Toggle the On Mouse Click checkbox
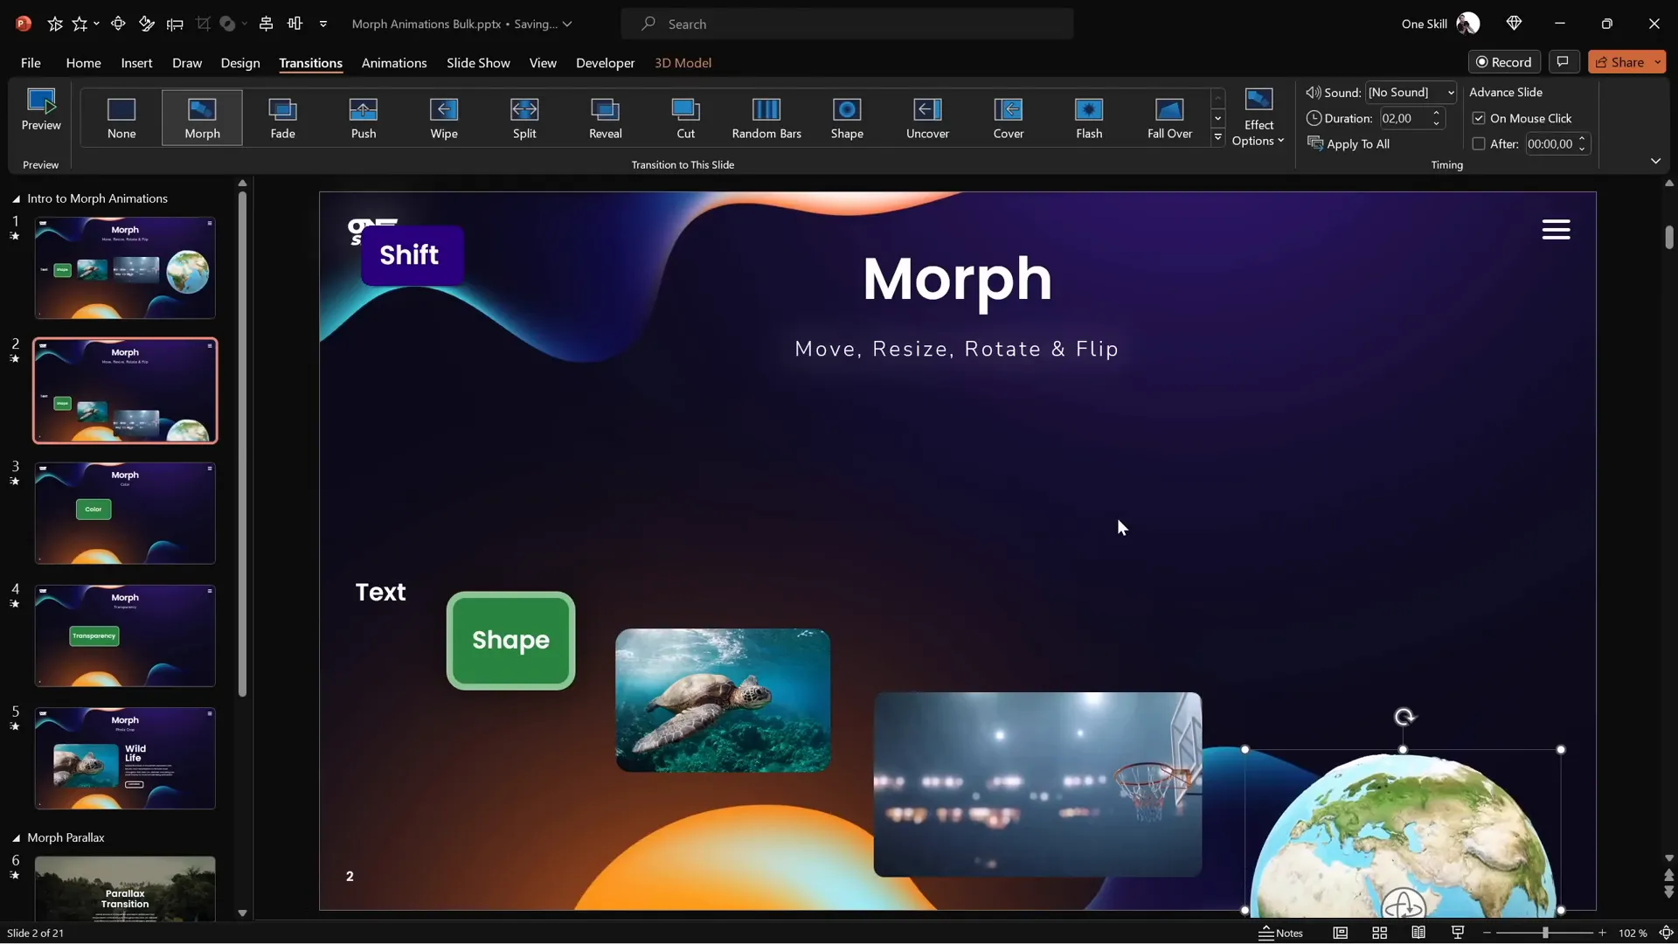Screen dimensions: 1678x944 tap(1479, 118)
